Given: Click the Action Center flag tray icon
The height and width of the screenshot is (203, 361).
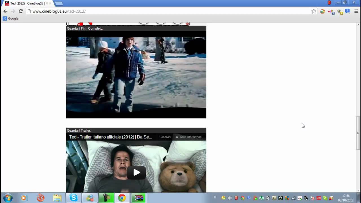Looking at the screenshot, I should (312, 198).
